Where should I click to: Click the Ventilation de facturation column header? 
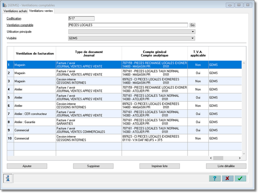pos(35,53)
